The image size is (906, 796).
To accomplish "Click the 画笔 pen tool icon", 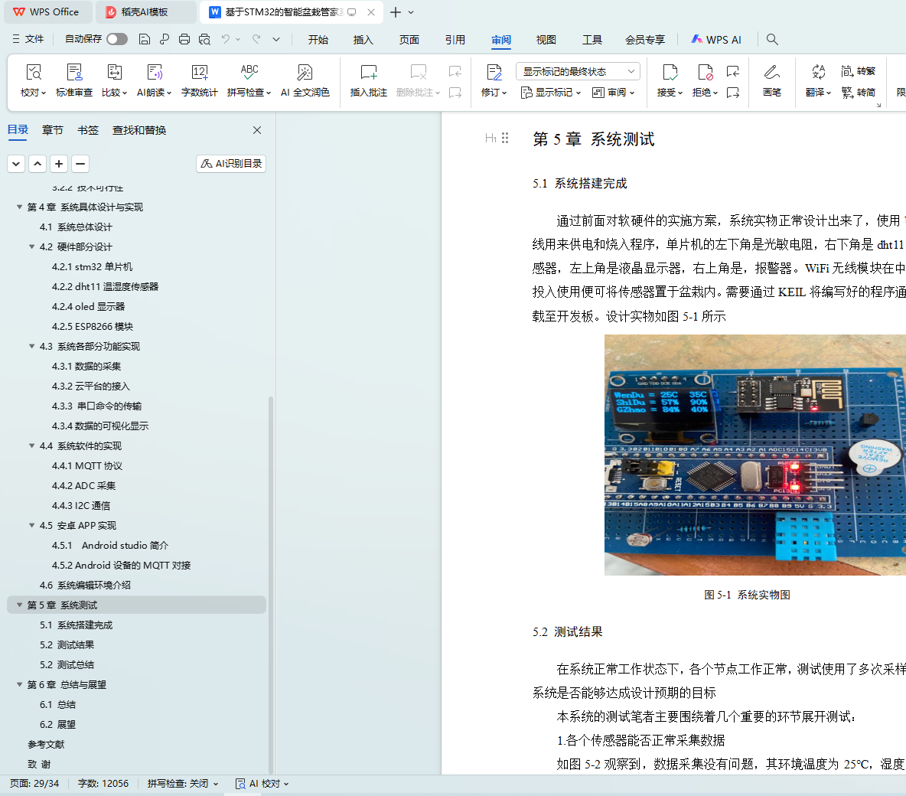I will click(x=771, y=73).
